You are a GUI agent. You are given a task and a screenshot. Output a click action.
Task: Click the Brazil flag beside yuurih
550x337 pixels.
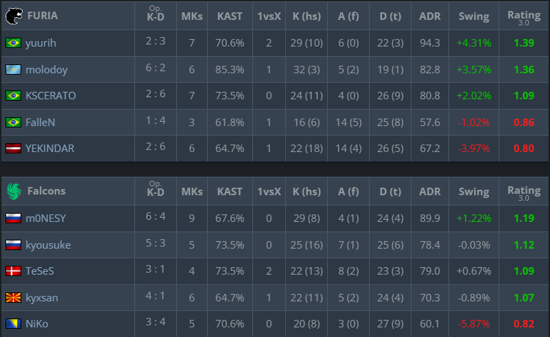point(12,43)
